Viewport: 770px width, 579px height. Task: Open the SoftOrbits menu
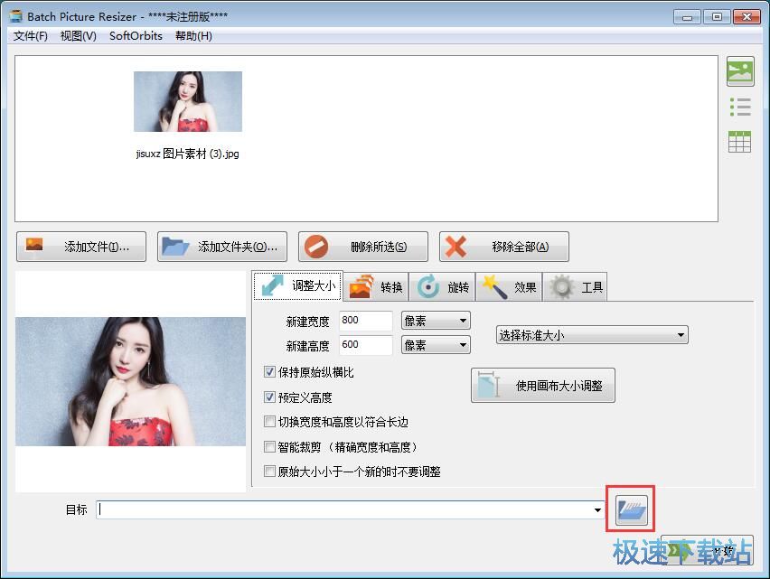click(136, 36)
